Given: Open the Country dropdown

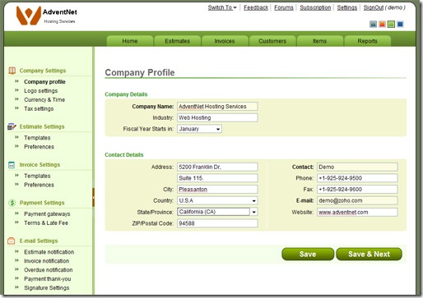Looking at the screenshot, I should point(217,200).
